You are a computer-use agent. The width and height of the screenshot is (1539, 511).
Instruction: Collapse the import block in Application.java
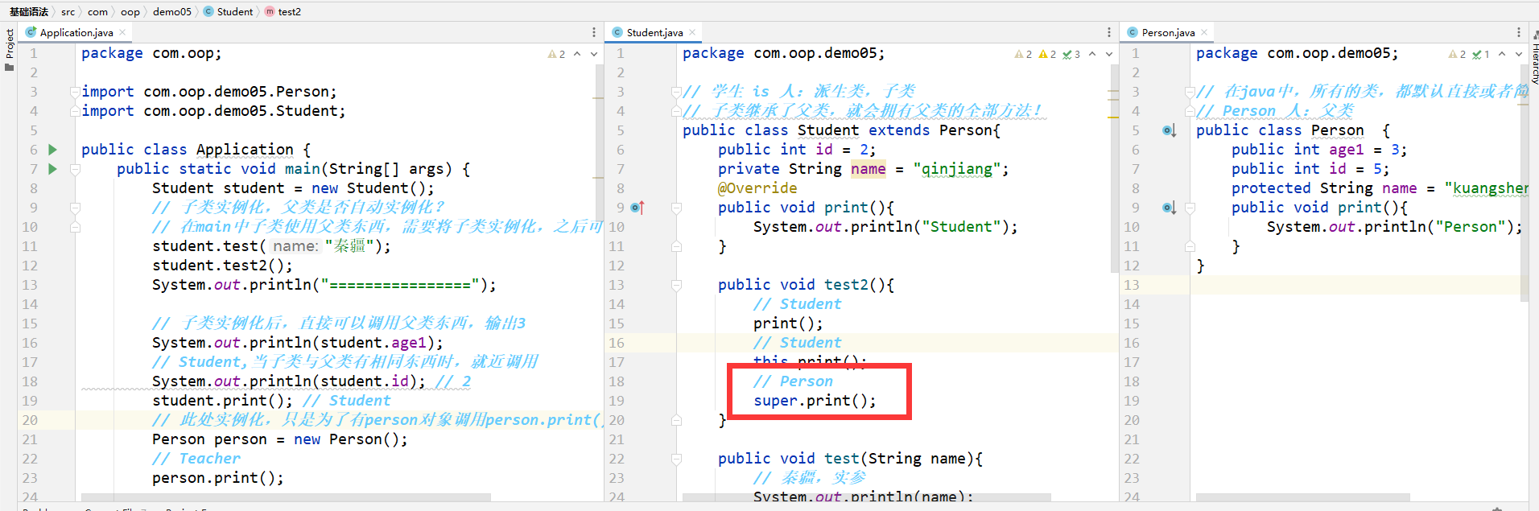point(75,92)
